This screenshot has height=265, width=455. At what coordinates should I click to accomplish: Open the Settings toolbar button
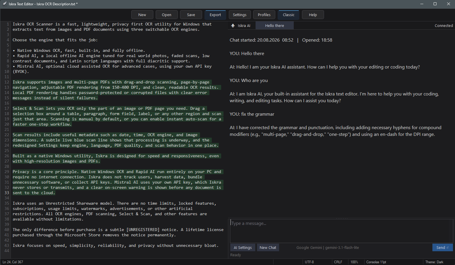click(240, 15)
